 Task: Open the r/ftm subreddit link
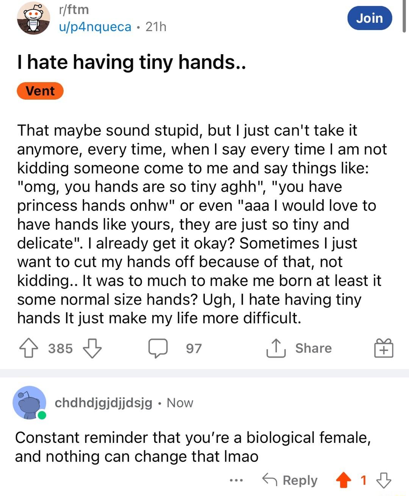(74, 9)
